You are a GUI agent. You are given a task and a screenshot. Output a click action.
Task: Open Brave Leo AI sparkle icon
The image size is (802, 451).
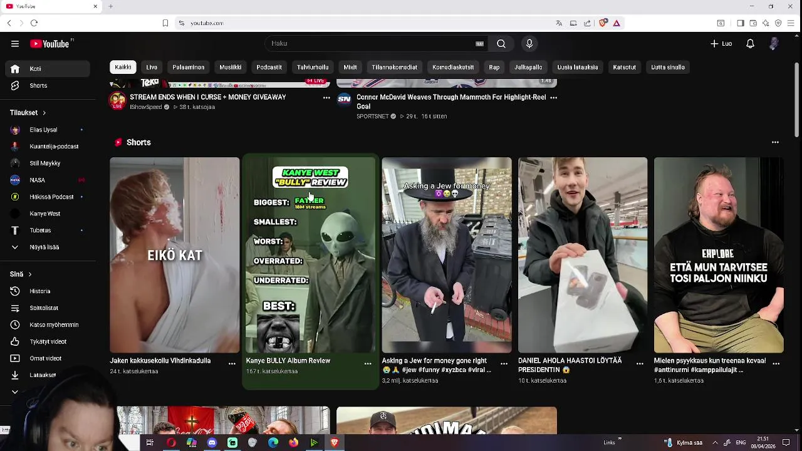point(766,23)
